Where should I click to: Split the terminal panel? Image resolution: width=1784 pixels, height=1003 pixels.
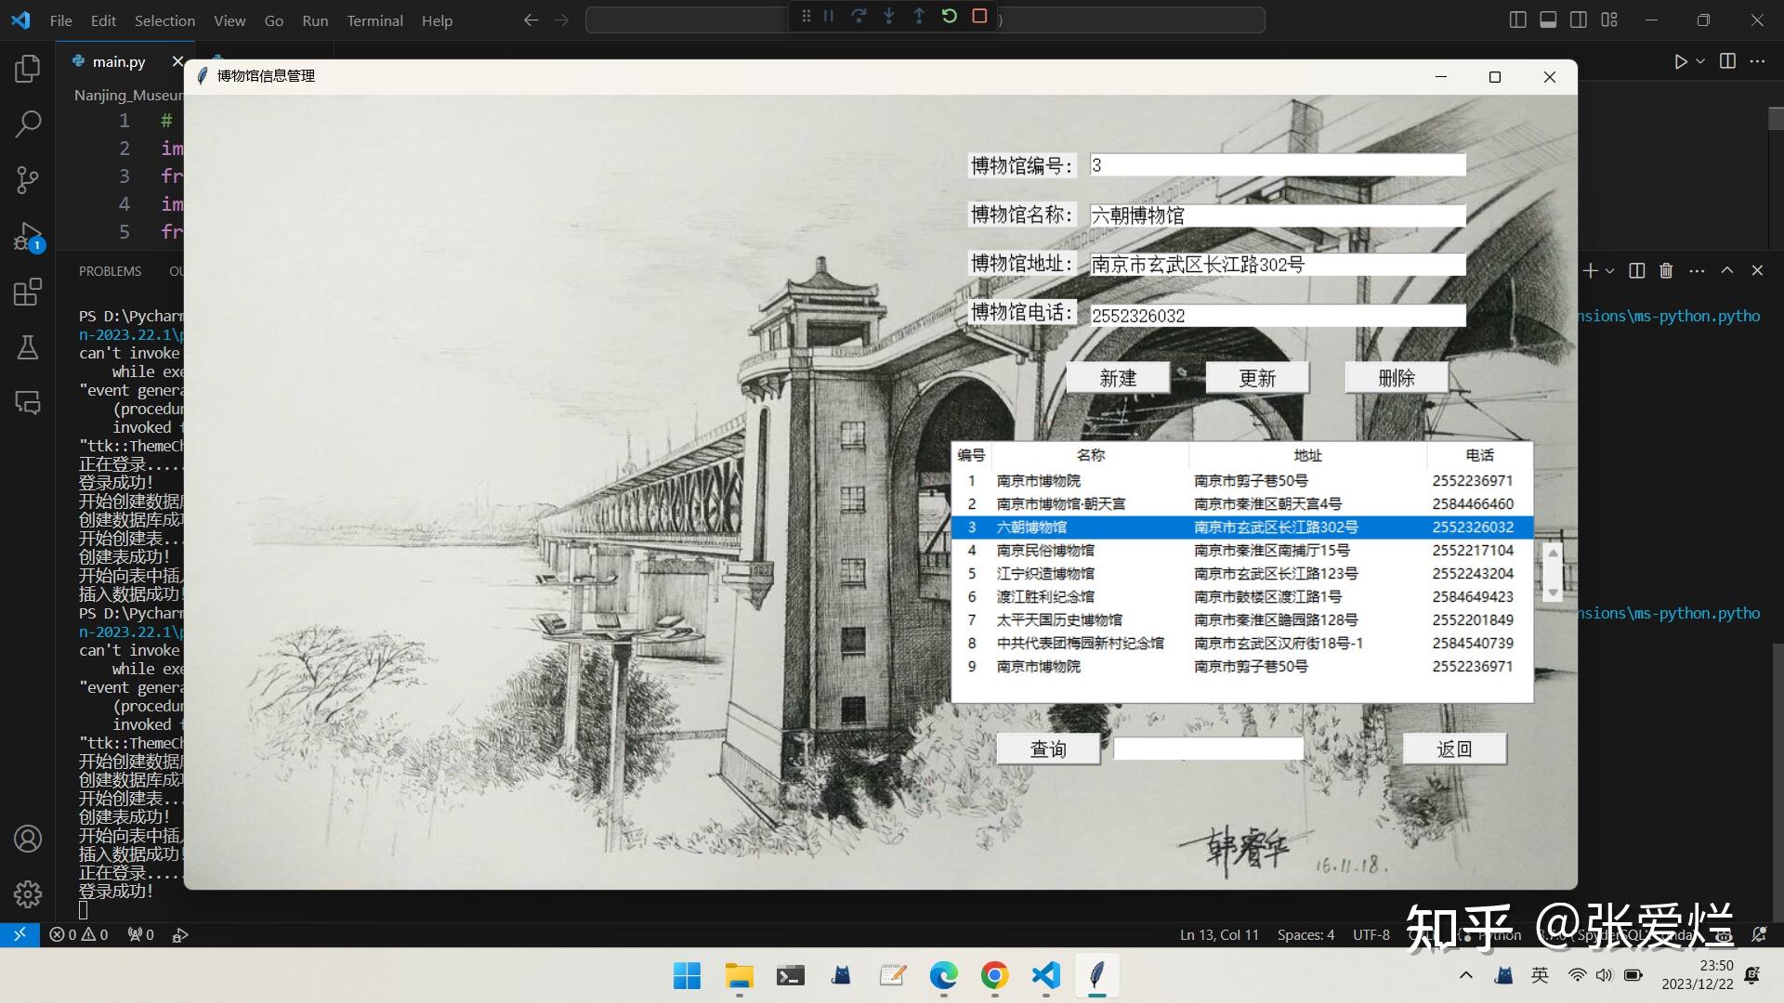click(1637, 270)
